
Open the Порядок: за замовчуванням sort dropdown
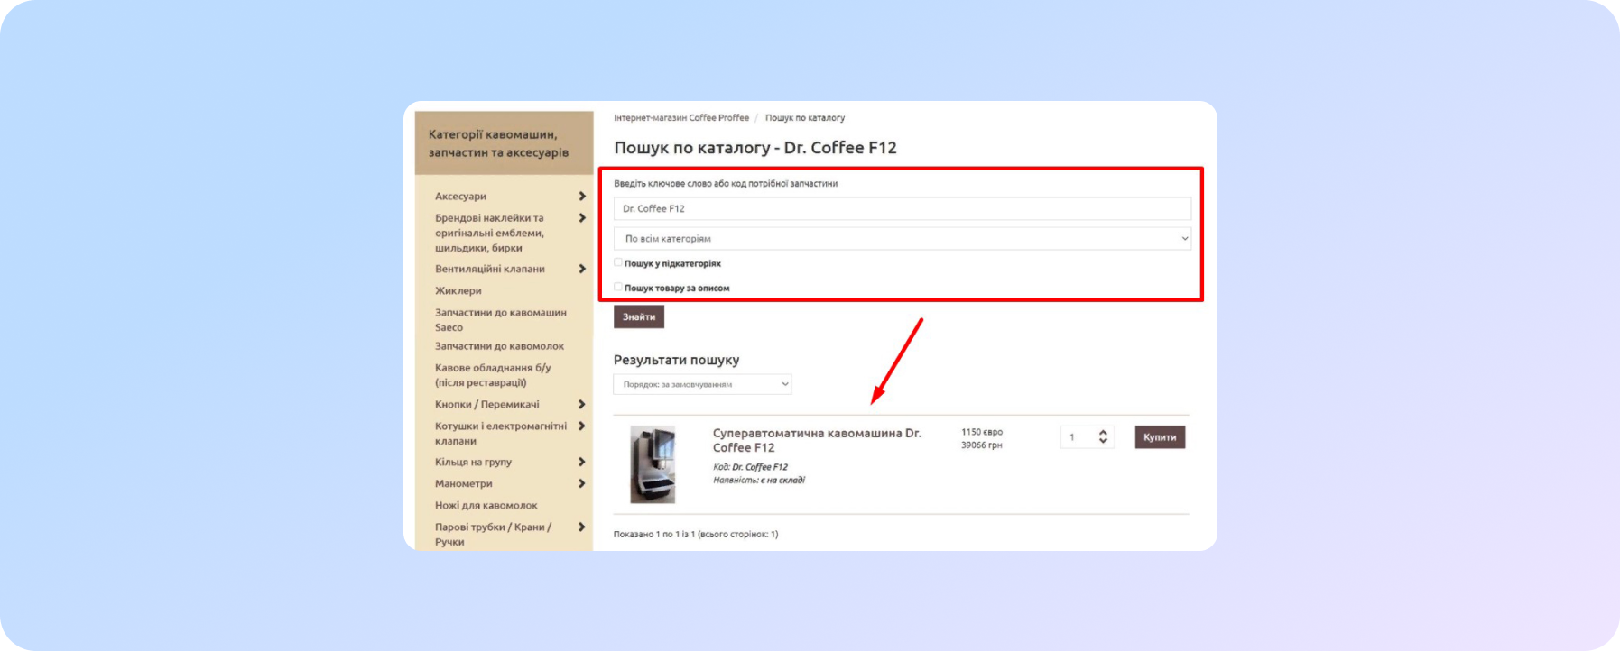[x=702, y=384]
